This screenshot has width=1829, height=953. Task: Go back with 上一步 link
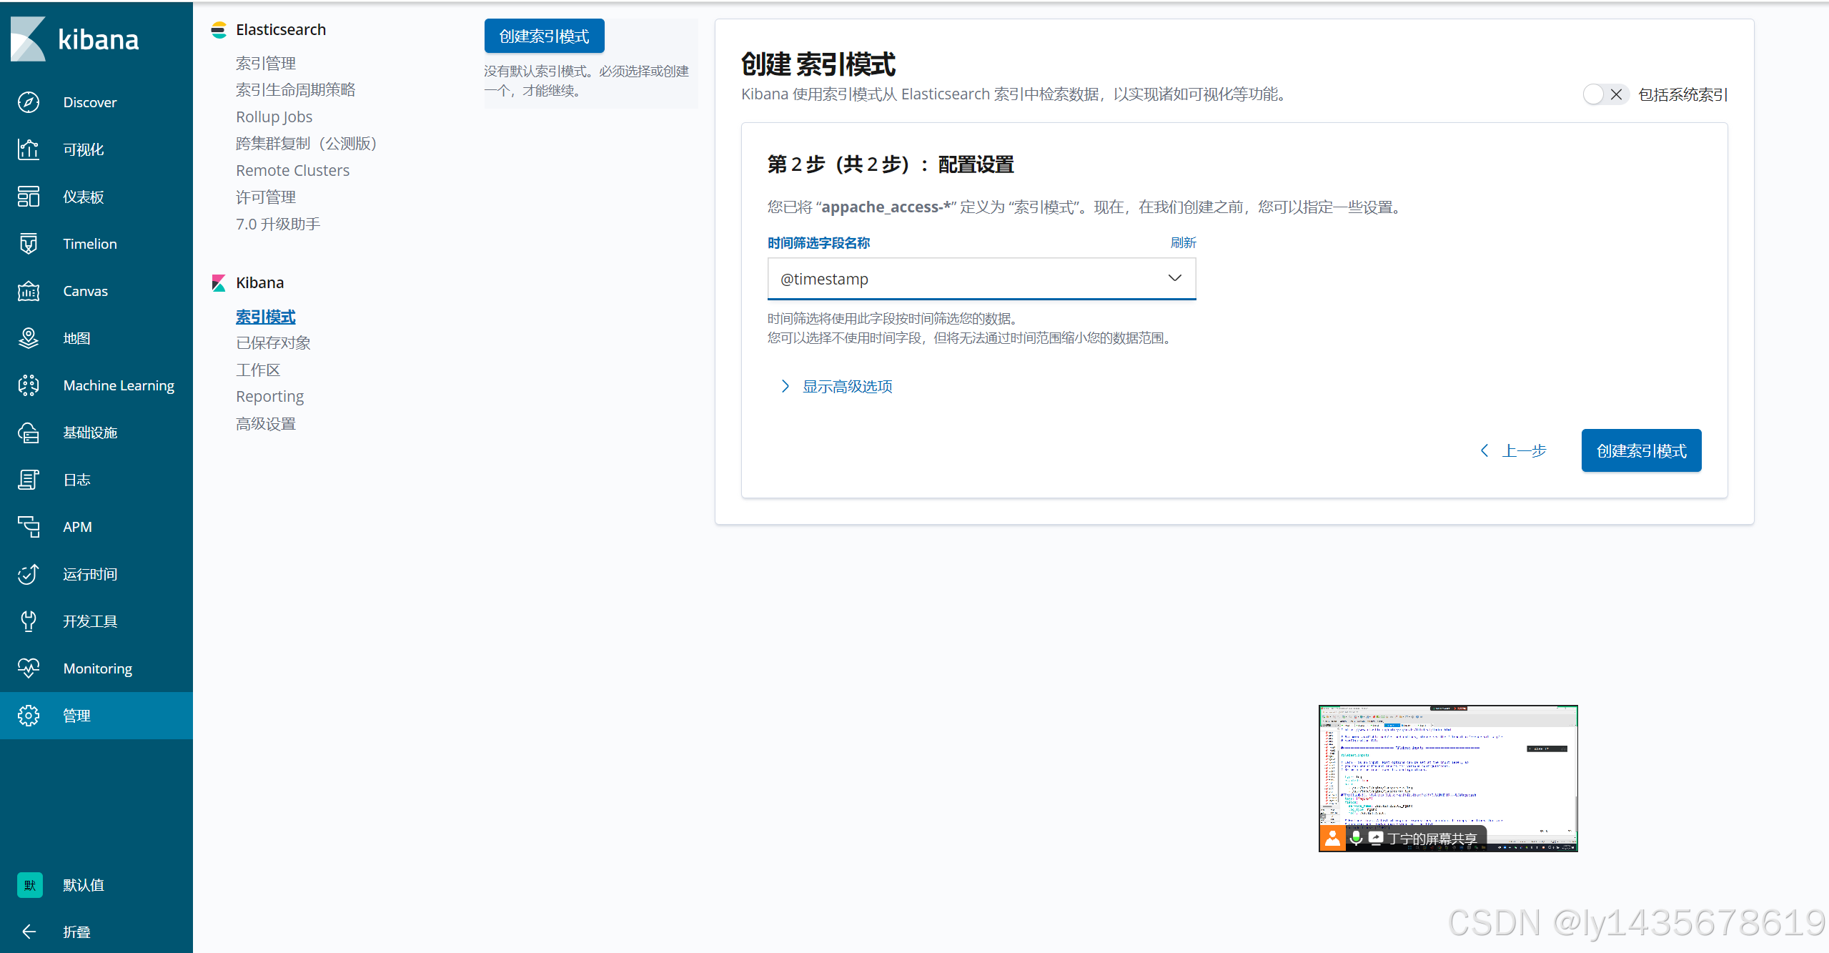point(1514,451)
